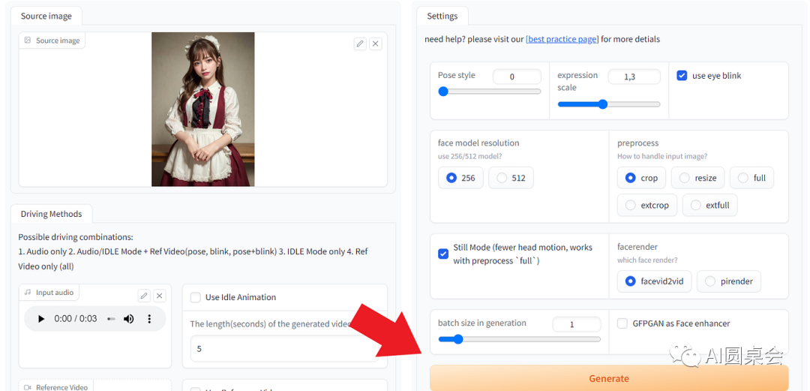Choose crop preprocess option
The width and height of the screenshot is (810, 391).
tap(641, 178)
